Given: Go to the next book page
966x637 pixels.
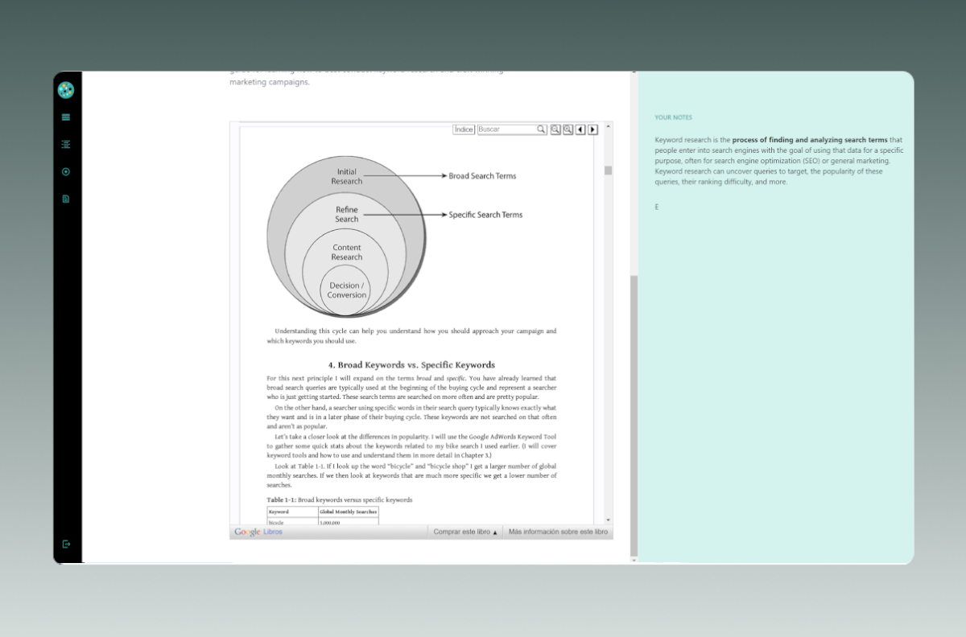Looking at the screenshot, I should [592, 129].
